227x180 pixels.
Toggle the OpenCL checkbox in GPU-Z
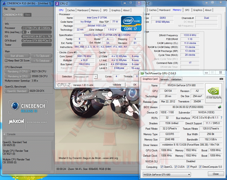pyautogui.click(x=162, y=167)
